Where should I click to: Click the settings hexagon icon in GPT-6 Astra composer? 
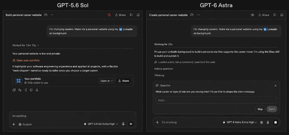point(262,122)
